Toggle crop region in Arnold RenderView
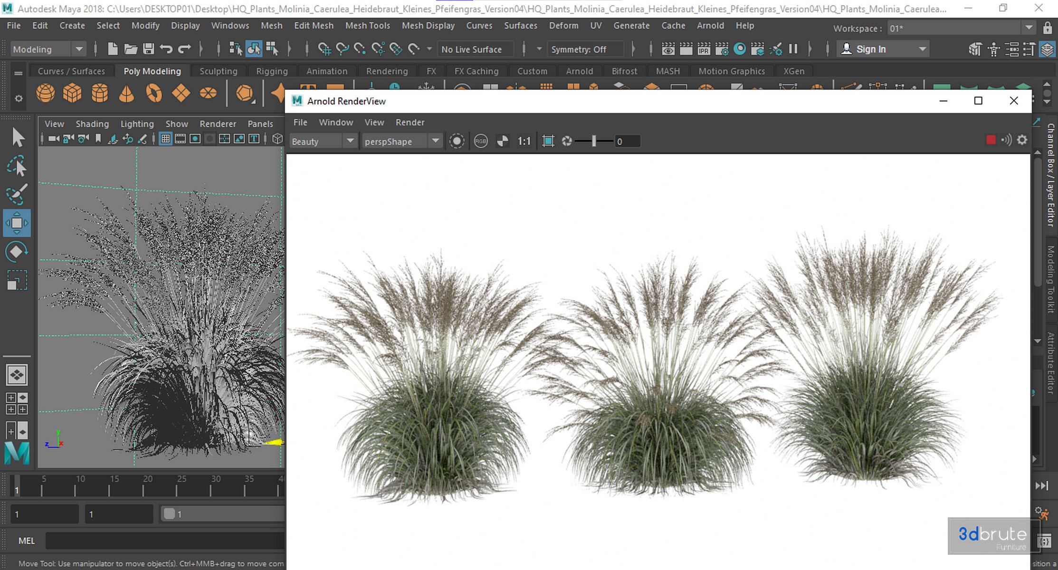 click(548, 141)
